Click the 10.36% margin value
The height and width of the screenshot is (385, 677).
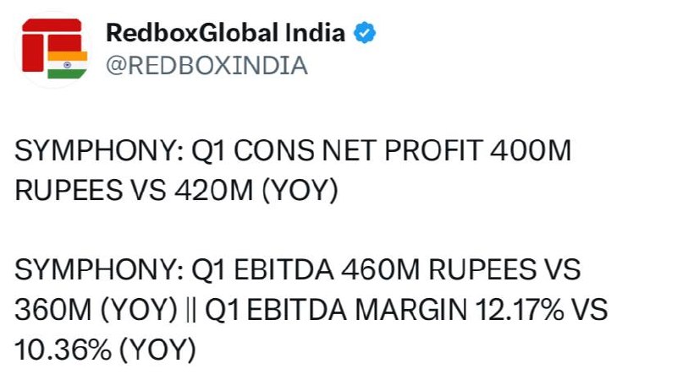[x=63, y=350]
